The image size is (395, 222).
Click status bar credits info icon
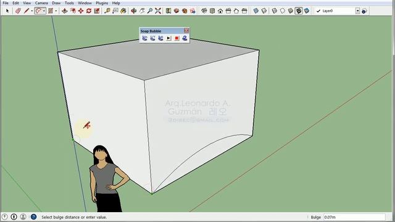pyautogui.click(x=14, y=216)
